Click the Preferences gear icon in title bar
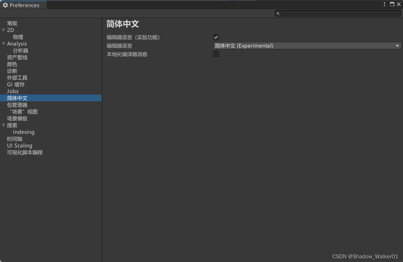 point(5,5)
